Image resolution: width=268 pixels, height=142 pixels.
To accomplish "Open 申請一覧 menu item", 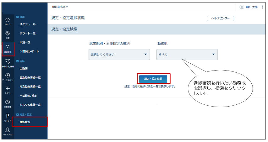I will pyautogui.click(x=25, y=42).
